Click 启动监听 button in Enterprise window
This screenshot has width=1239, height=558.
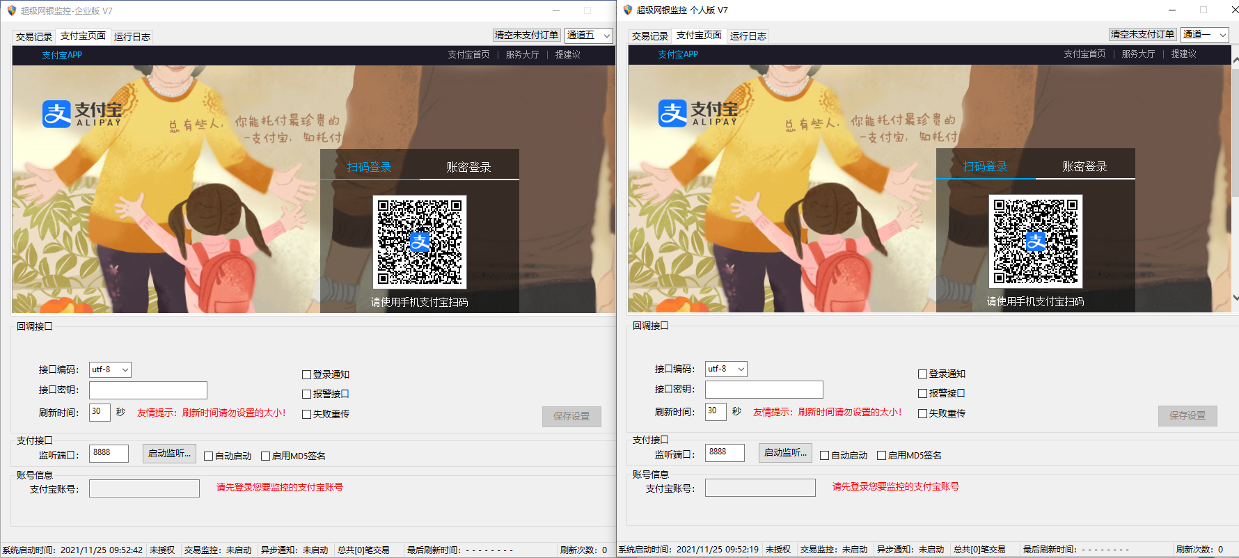point(169,454)
